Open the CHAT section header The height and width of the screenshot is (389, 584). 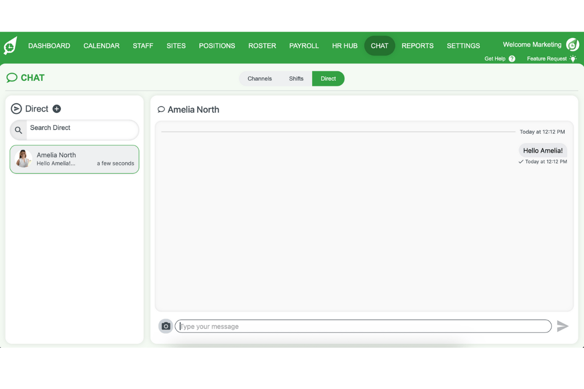tap(25, 78)
